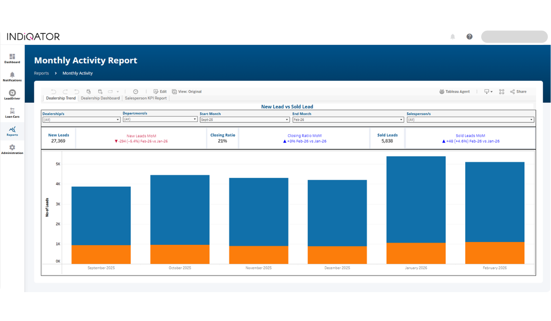The width and height of the screenshot is (551, 321).
Task: Open Administration gear in the sidebar
Action: [12, 149]
